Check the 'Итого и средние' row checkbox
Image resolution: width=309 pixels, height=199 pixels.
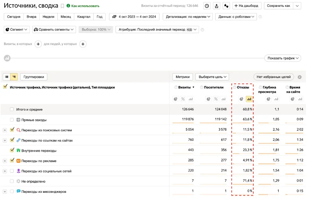pos(12,109)
